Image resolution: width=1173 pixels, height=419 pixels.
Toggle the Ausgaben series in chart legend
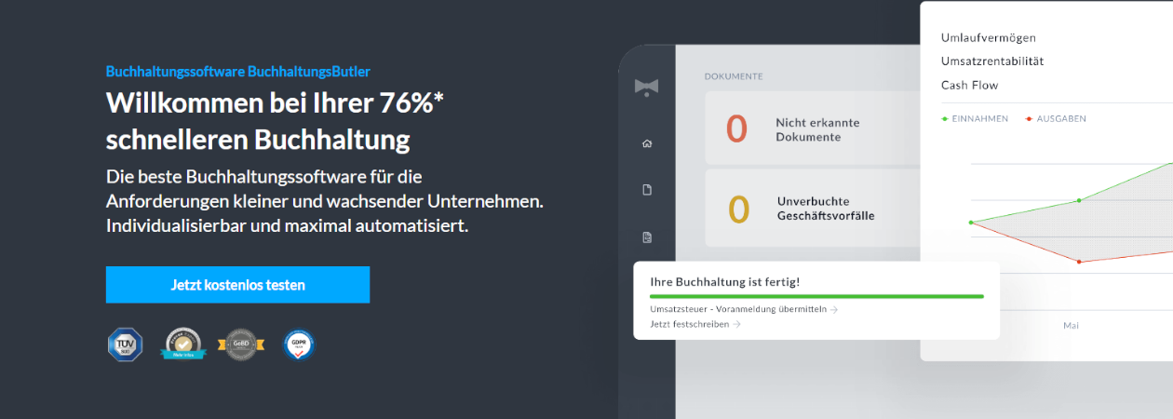click(x=1056, y=119)
